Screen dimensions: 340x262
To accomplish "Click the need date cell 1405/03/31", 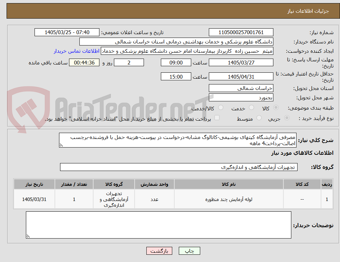I will pos(34,199).
